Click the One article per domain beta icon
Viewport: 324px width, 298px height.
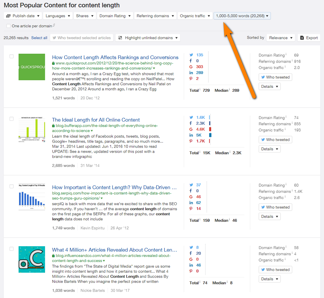(54, 25)
